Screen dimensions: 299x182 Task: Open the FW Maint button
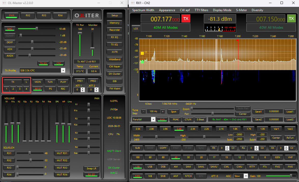pyautogui.click(x=115, y=88)
